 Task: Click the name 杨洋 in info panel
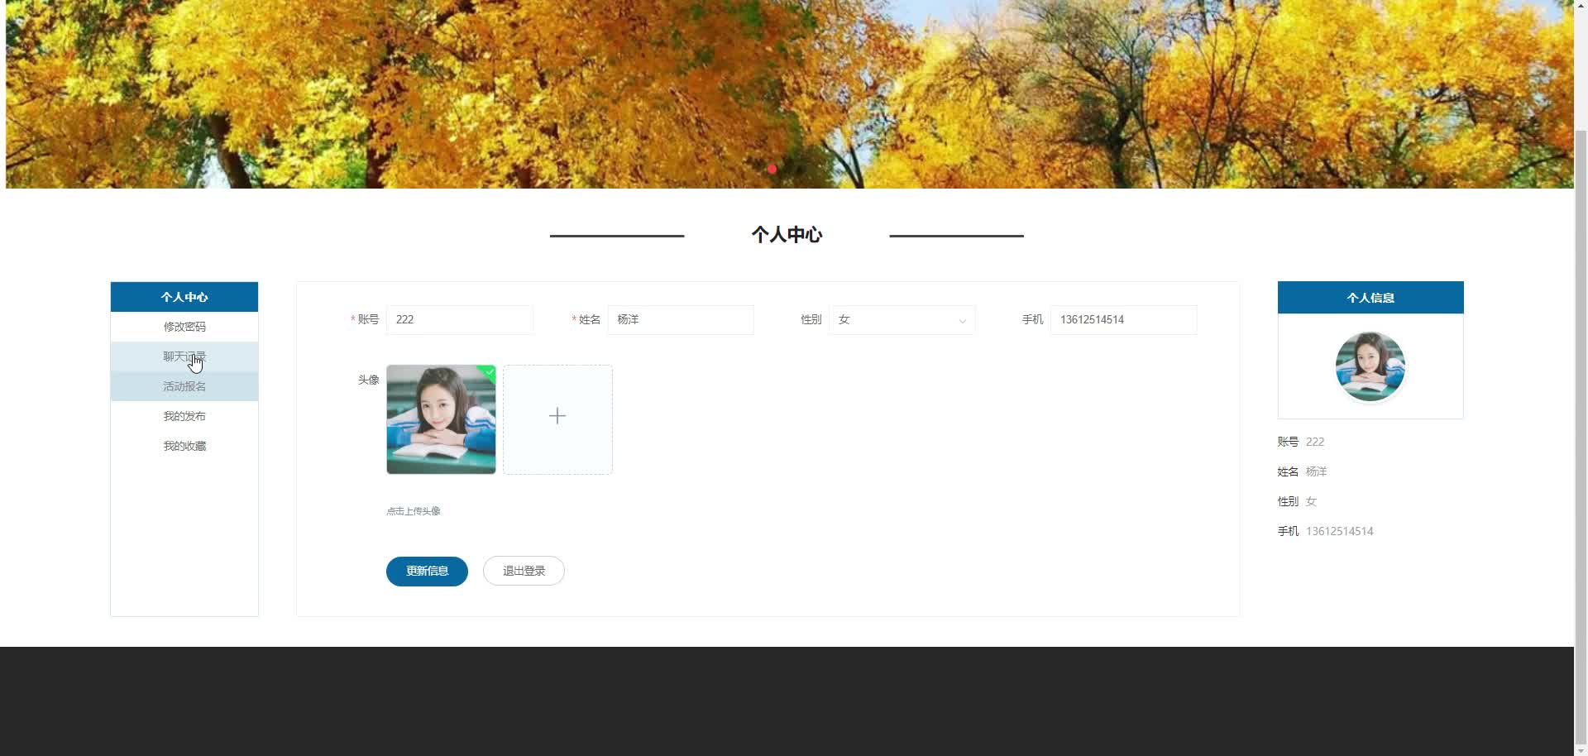pos(1316,471)
